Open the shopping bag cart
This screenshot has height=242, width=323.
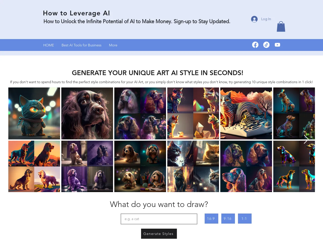point(281,26)
